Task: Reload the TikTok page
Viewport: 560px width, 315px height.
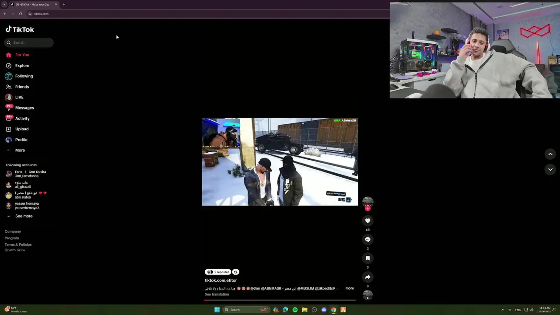Action: (20, 14)
